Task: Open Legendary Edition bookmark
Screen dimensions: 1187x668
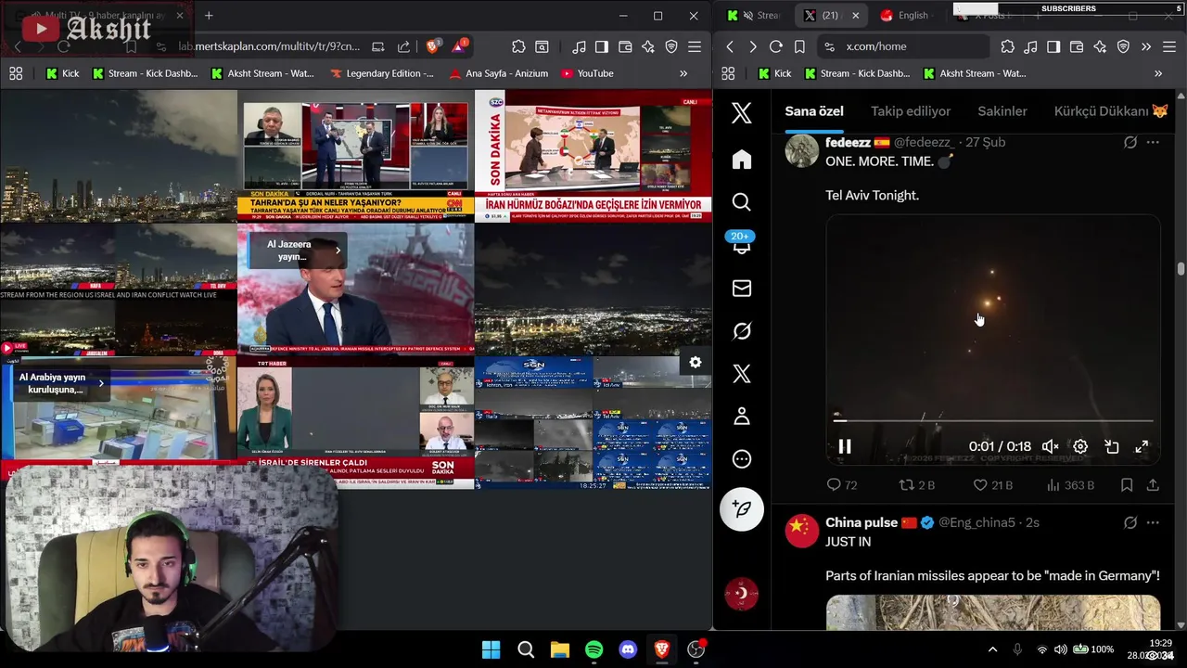Action: pyautogui.click(x=382, y=73)
